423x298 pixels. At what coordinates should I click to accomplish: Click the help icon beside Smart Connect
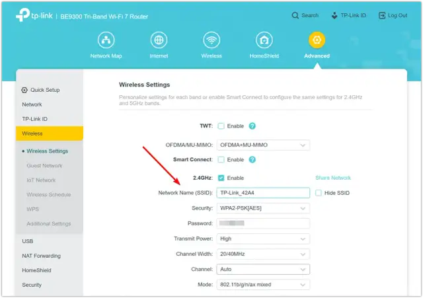[x=252, y=160]
